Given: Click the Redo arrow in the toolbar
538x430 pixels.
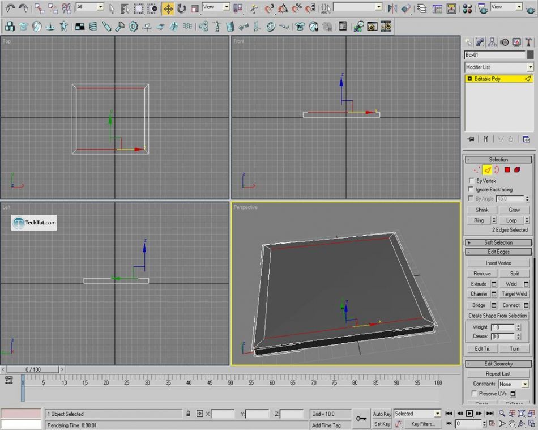Looking at the screenshot, I should point(23,8).
